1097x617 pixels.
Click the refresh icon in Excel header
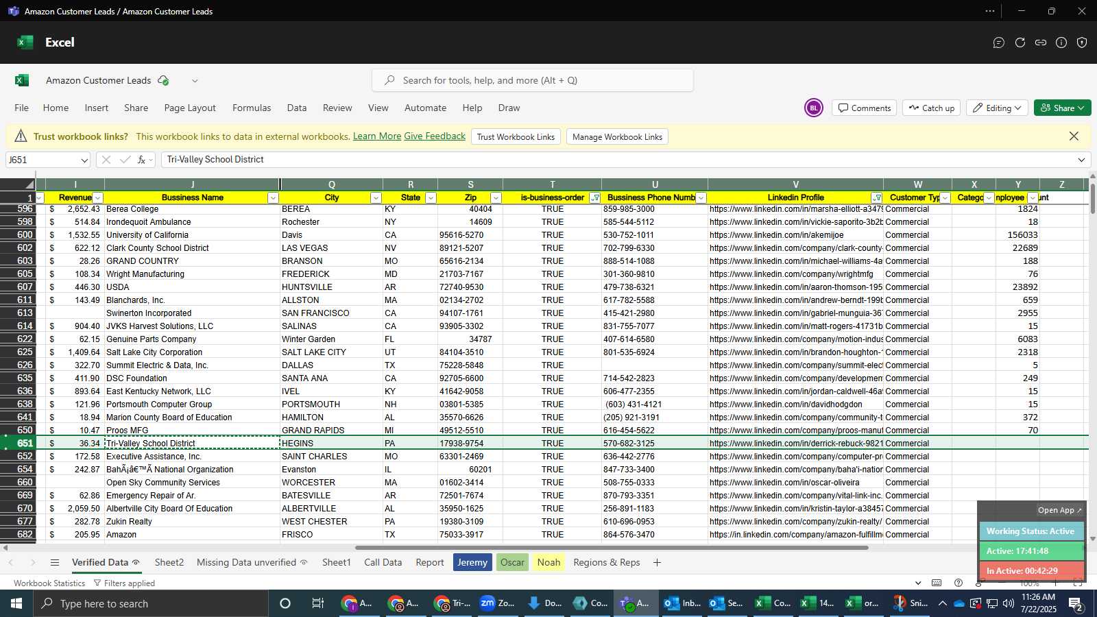coord(1020,43)
